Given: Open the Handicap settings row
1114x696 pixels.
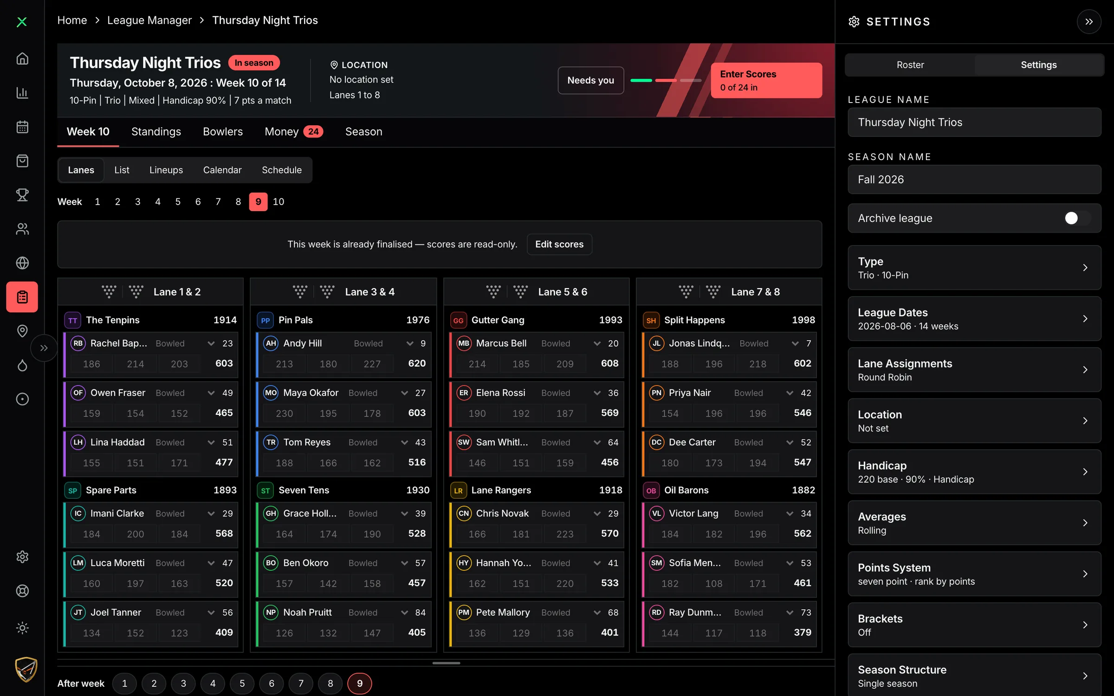Looking at the screenshot, I should tap(974, 472).
